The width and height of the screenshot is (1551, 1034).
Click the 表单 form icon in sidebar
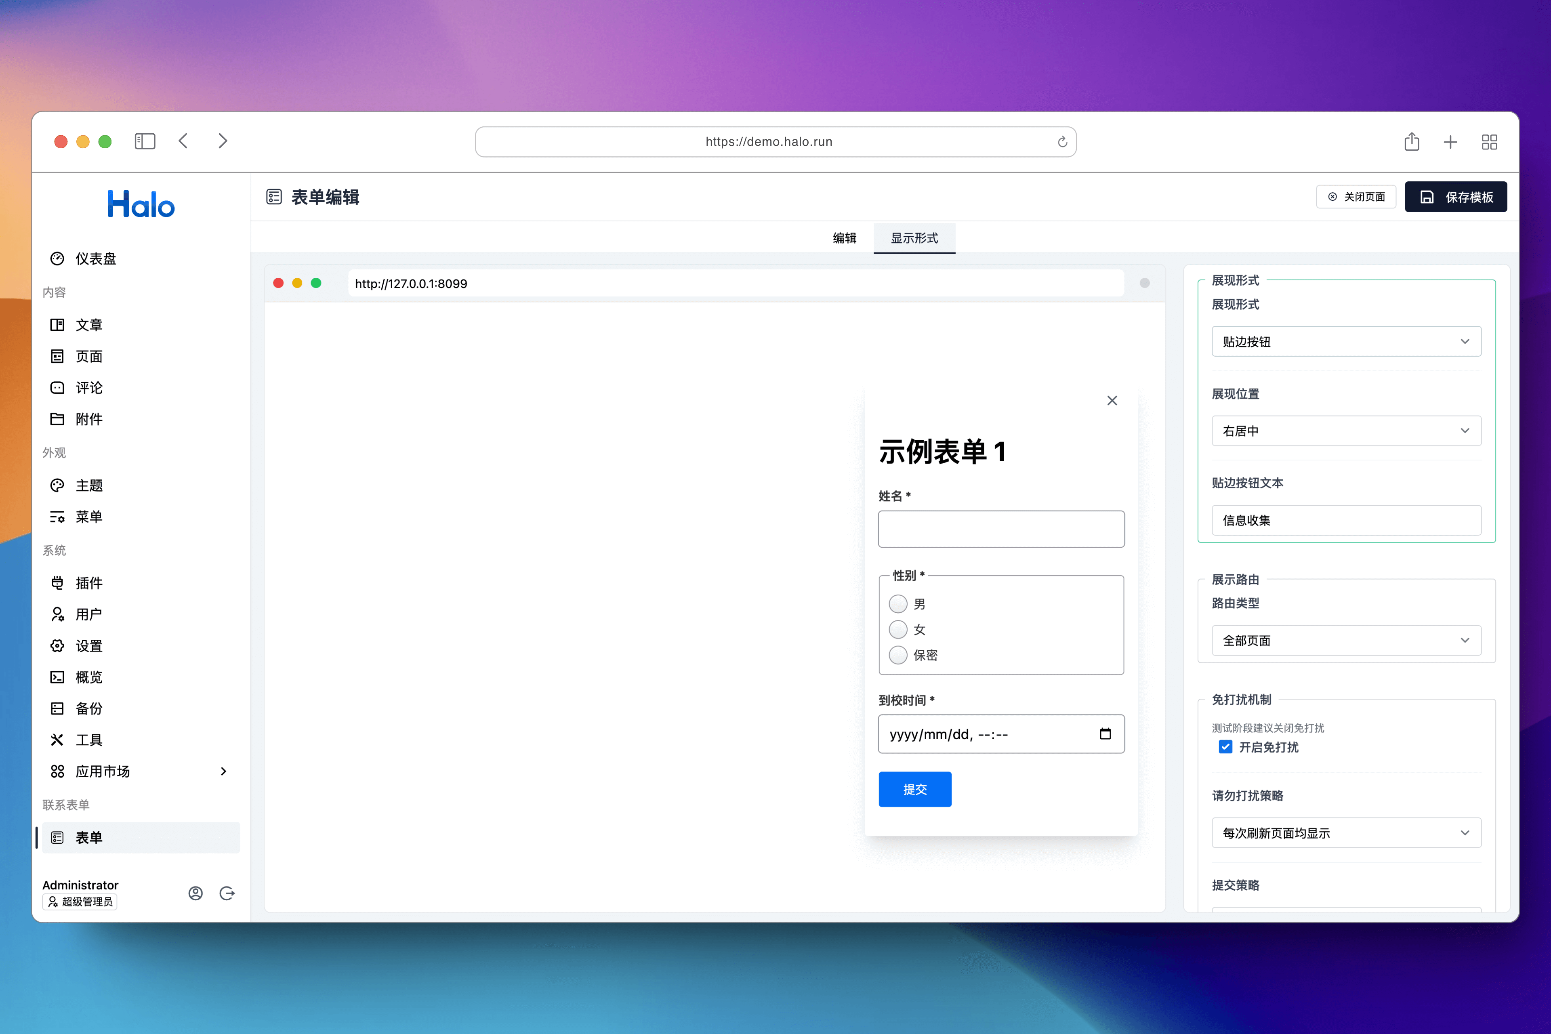coord(57,837)
